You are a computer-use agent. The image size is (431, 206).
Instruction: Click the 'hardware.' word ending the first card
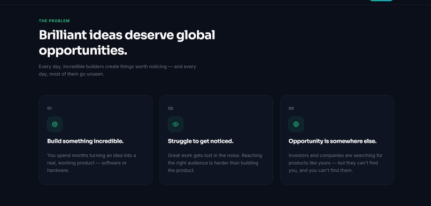click(58, 170)
